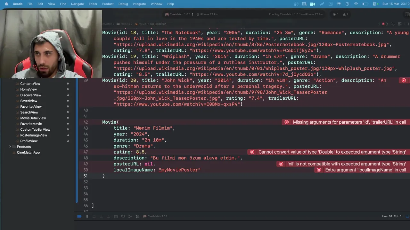The image size is (410, 230).
Task: Select CineMatchApp in navigator
Action: [x=28, y=153]
